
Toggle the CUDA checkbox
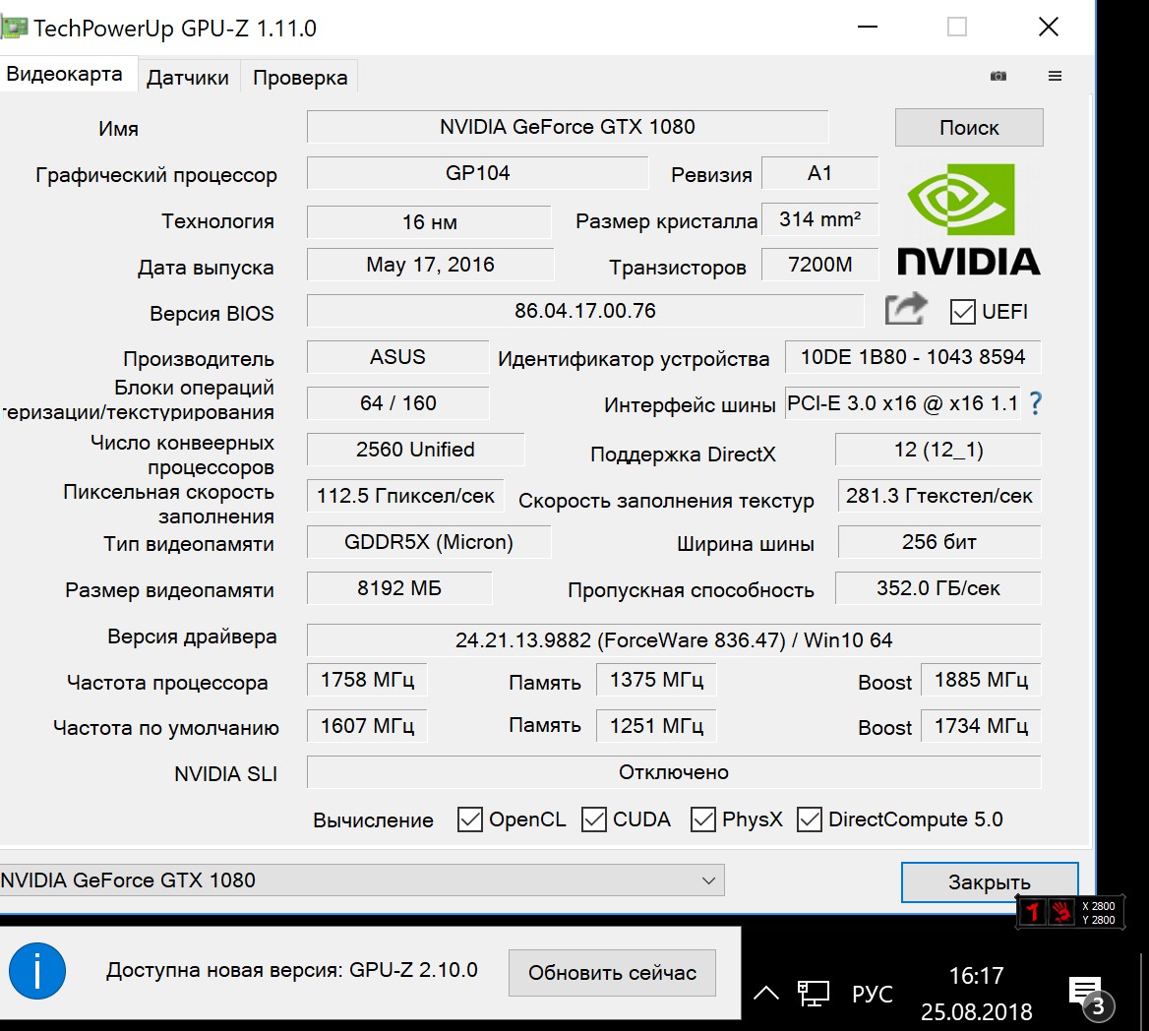pos(594,819)
